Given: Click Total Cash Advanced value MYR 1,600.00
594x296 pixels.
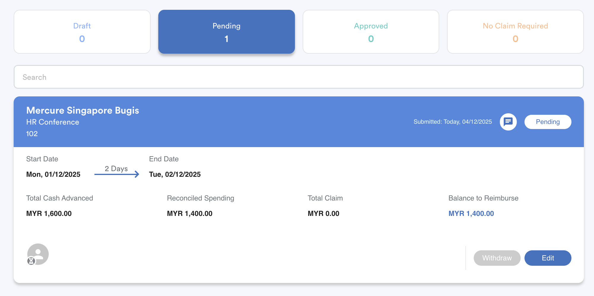Looking at the screenshot, I should [49, 214].
